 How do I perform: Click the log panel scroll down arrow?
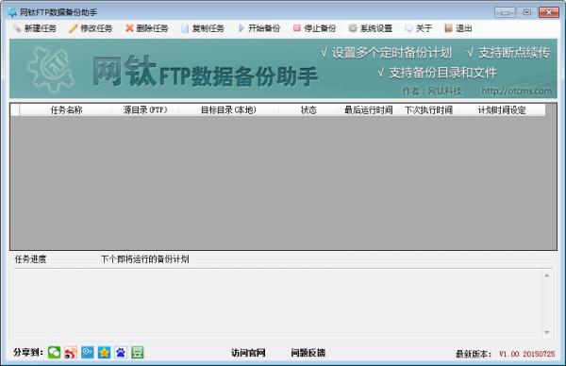point(546,332)
